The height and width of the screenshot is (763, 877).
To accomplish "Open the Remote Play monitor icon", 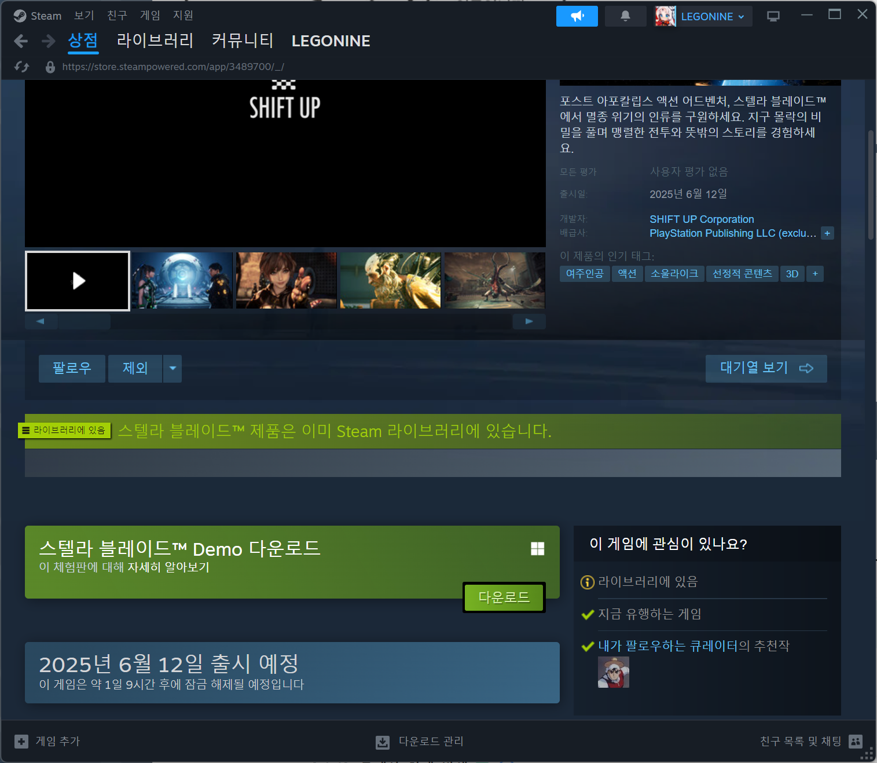I will (773, 16).
